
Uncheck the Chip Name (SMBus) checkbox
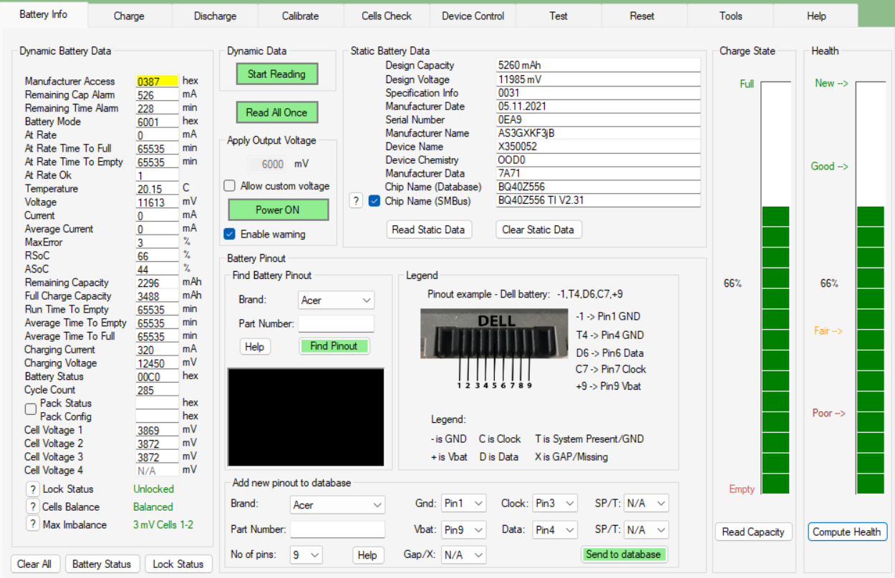pyautogui.click(x=374, y=201)
